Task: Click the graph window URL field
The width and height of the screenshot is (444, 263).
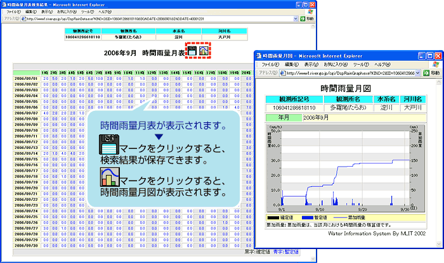Action: 349,74
